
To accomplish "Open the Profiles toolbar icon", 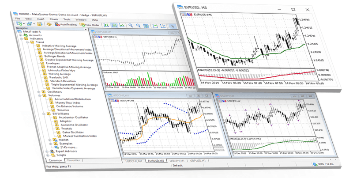I will point(29,24).
